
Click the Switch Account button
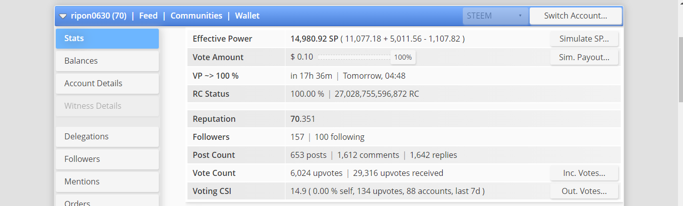pos(575,16)
